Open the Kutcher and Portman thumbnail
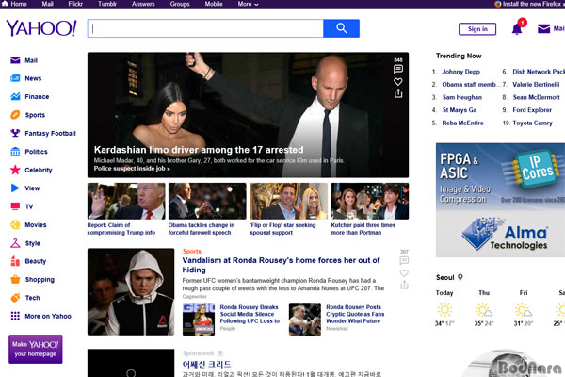The image size is (565, 377). coord(370,201)
